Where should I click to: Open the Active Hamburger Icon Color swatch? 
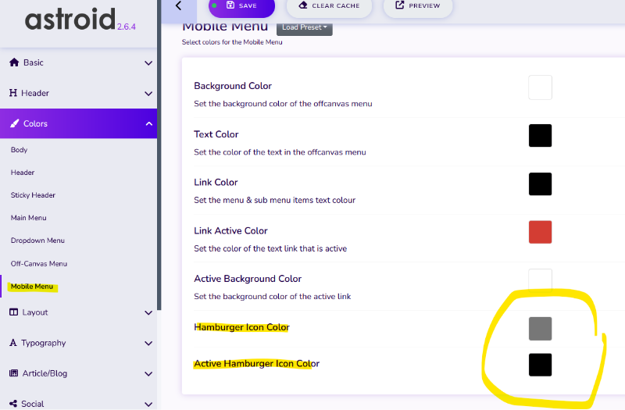coord(540,365)
